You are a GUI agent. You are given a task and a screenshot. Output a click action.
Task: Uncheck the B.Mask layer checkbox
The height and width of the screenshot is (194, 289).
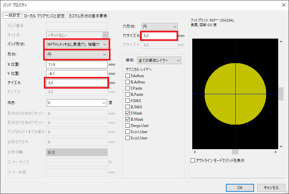127,119
